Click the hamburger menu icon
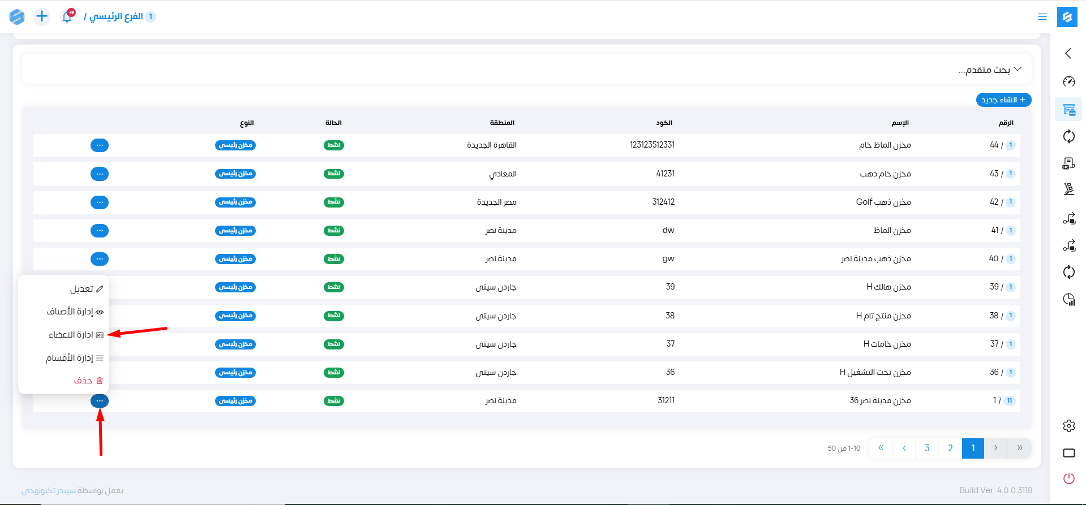 pos(1042,17)
